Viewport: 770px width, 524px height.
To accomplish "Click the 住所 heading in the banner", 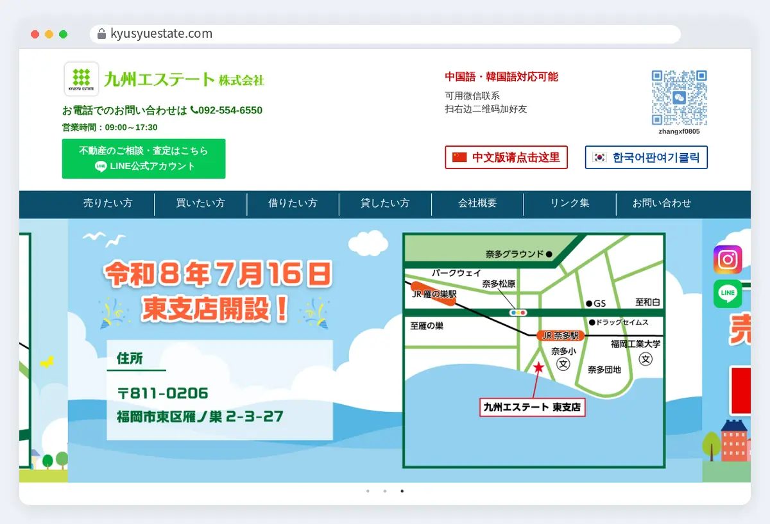I will [130, 359].
